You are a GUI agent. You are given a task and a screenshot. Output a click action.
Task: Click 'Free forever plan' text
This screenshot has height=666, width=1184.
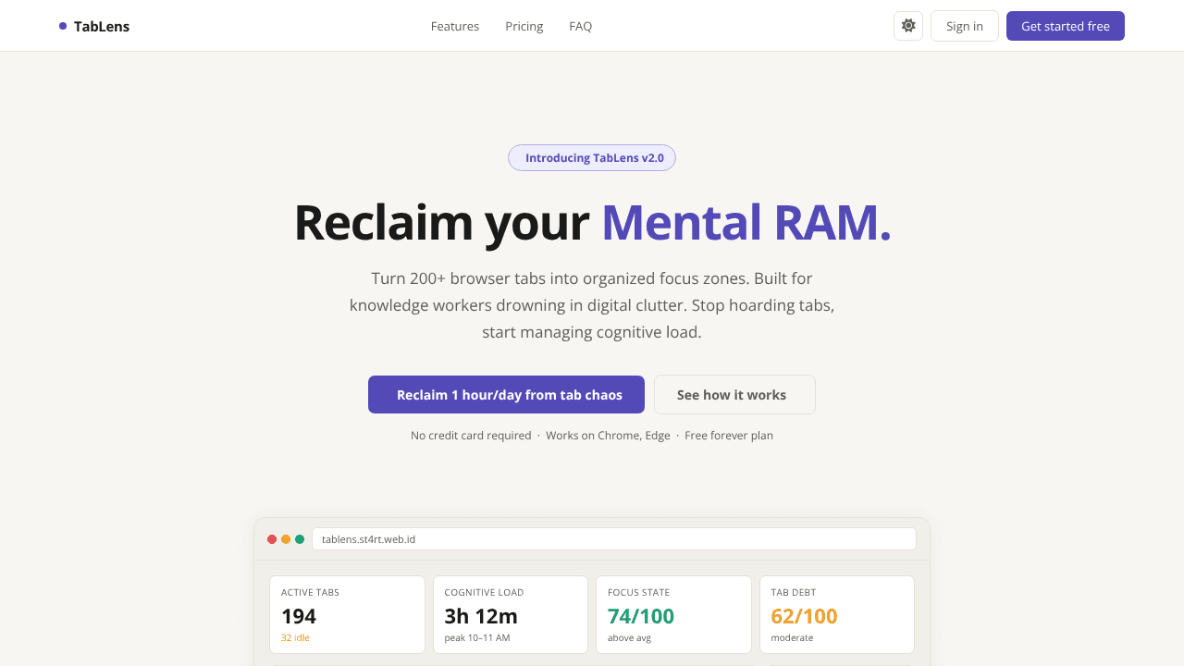coord(729,436)
